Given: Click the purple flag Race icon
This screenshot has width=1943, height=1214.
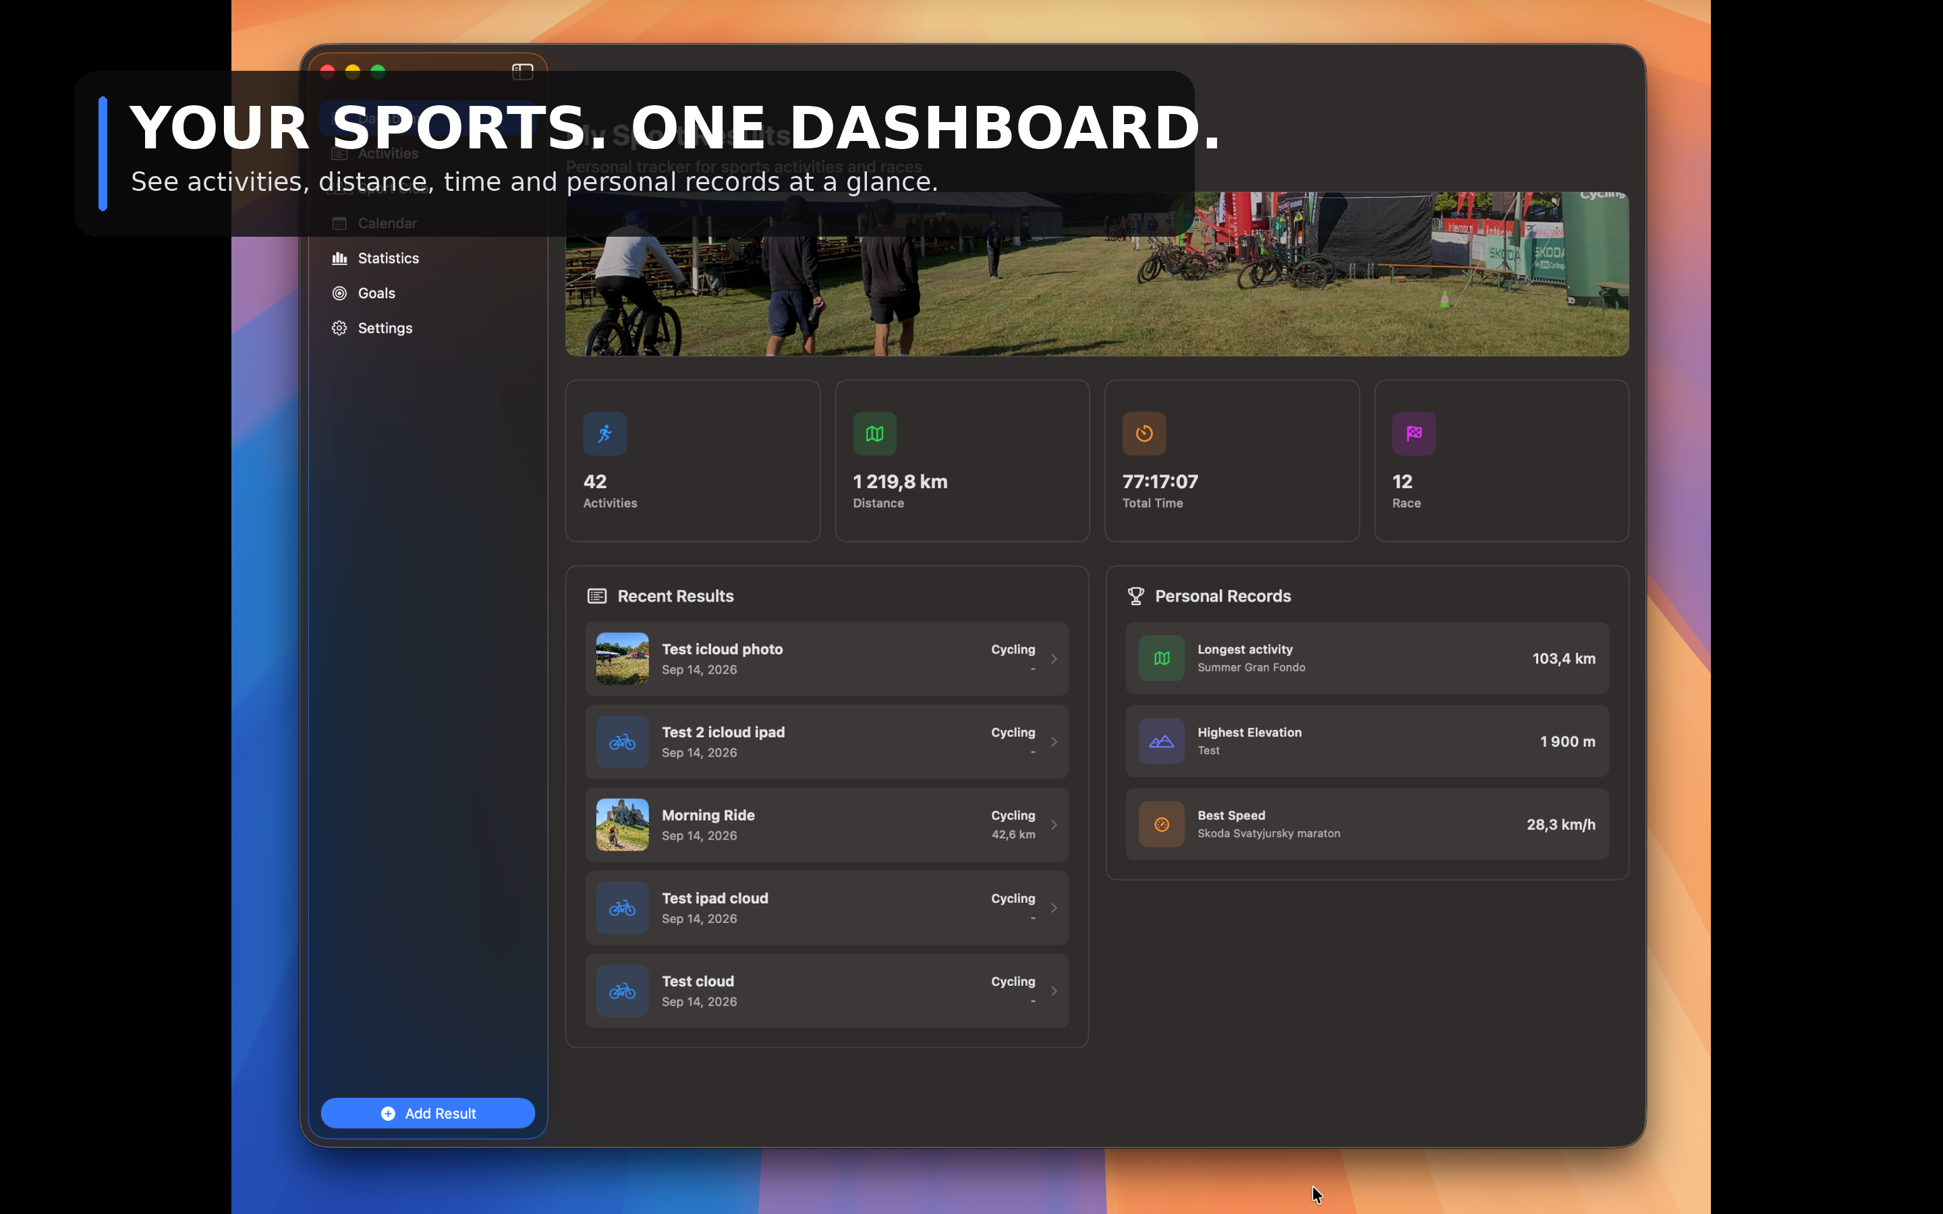Looking at the screenshot, I should 1414,434.
